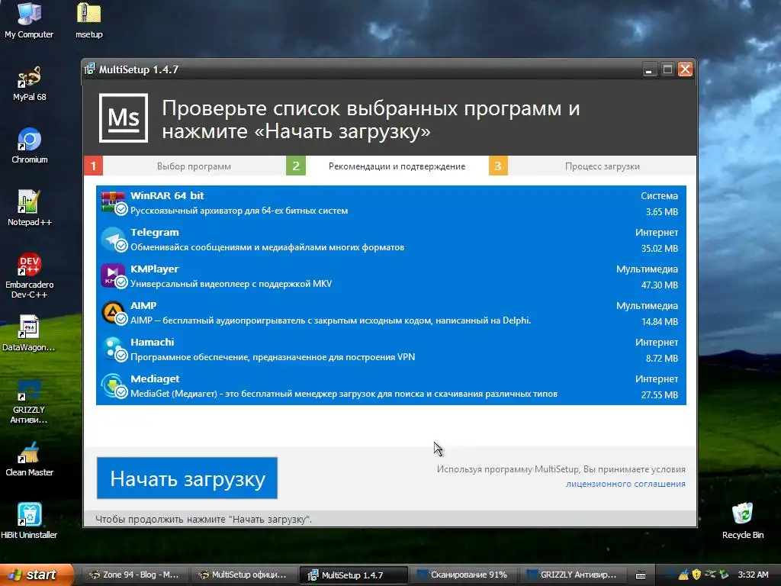Select the Hamachi name text
This screenshot has height=586, width=781.
coord(153,342)
